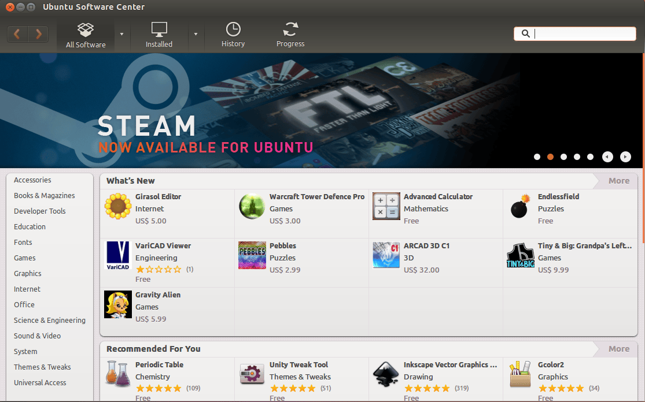
Task: View the Progress arrows icon
Action: pos(290,29)
